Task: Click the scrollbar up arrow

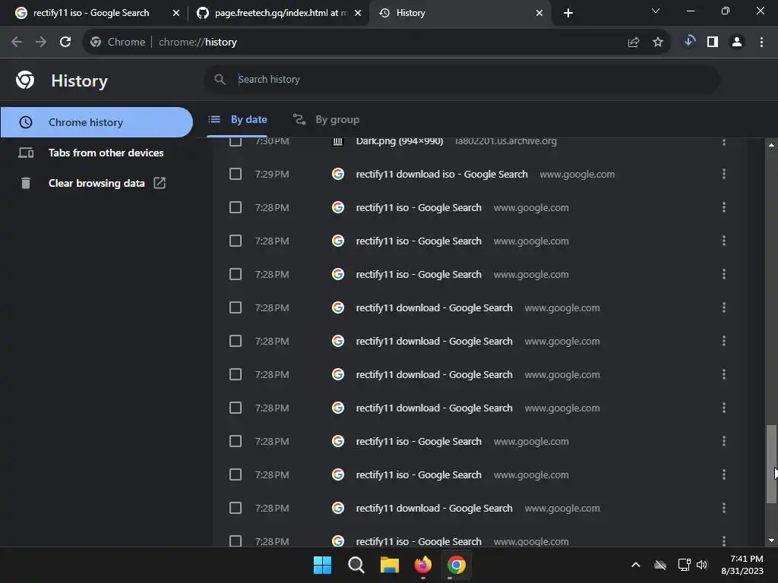Action: tap(771, 145)
